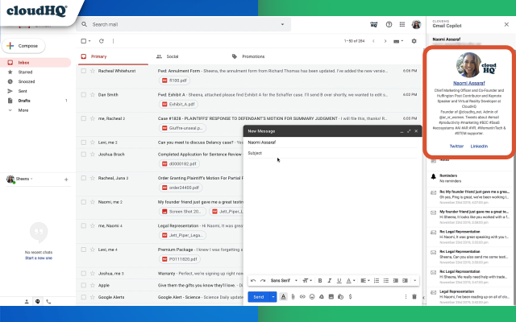The width and height of the screenshot is (516, 322).
Task: Star the Google Alerts email
Action: tap(93, 297)
